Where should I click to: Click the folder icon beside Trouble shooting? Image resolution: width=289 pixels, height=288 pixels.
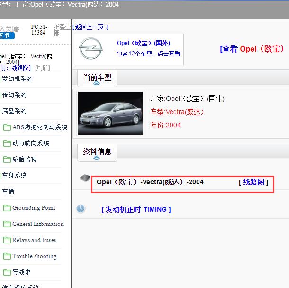[7, 256]
